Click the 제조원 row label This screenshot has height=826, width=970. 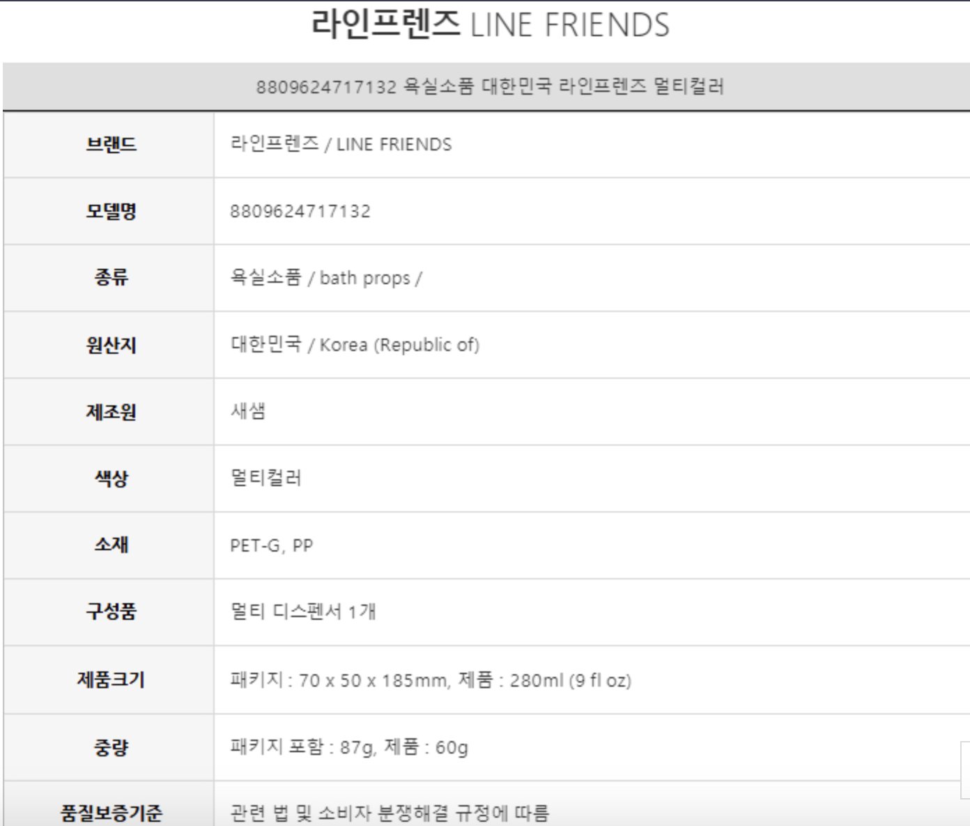click(x=111, y=412)
